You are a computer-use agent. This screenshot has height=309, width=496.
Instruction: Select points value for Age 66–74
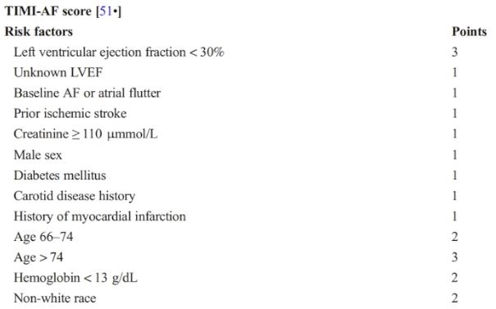(x=454, y=237)
